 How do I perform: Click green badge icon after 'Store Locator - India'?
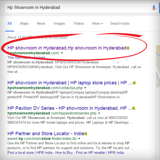point(86,134)
